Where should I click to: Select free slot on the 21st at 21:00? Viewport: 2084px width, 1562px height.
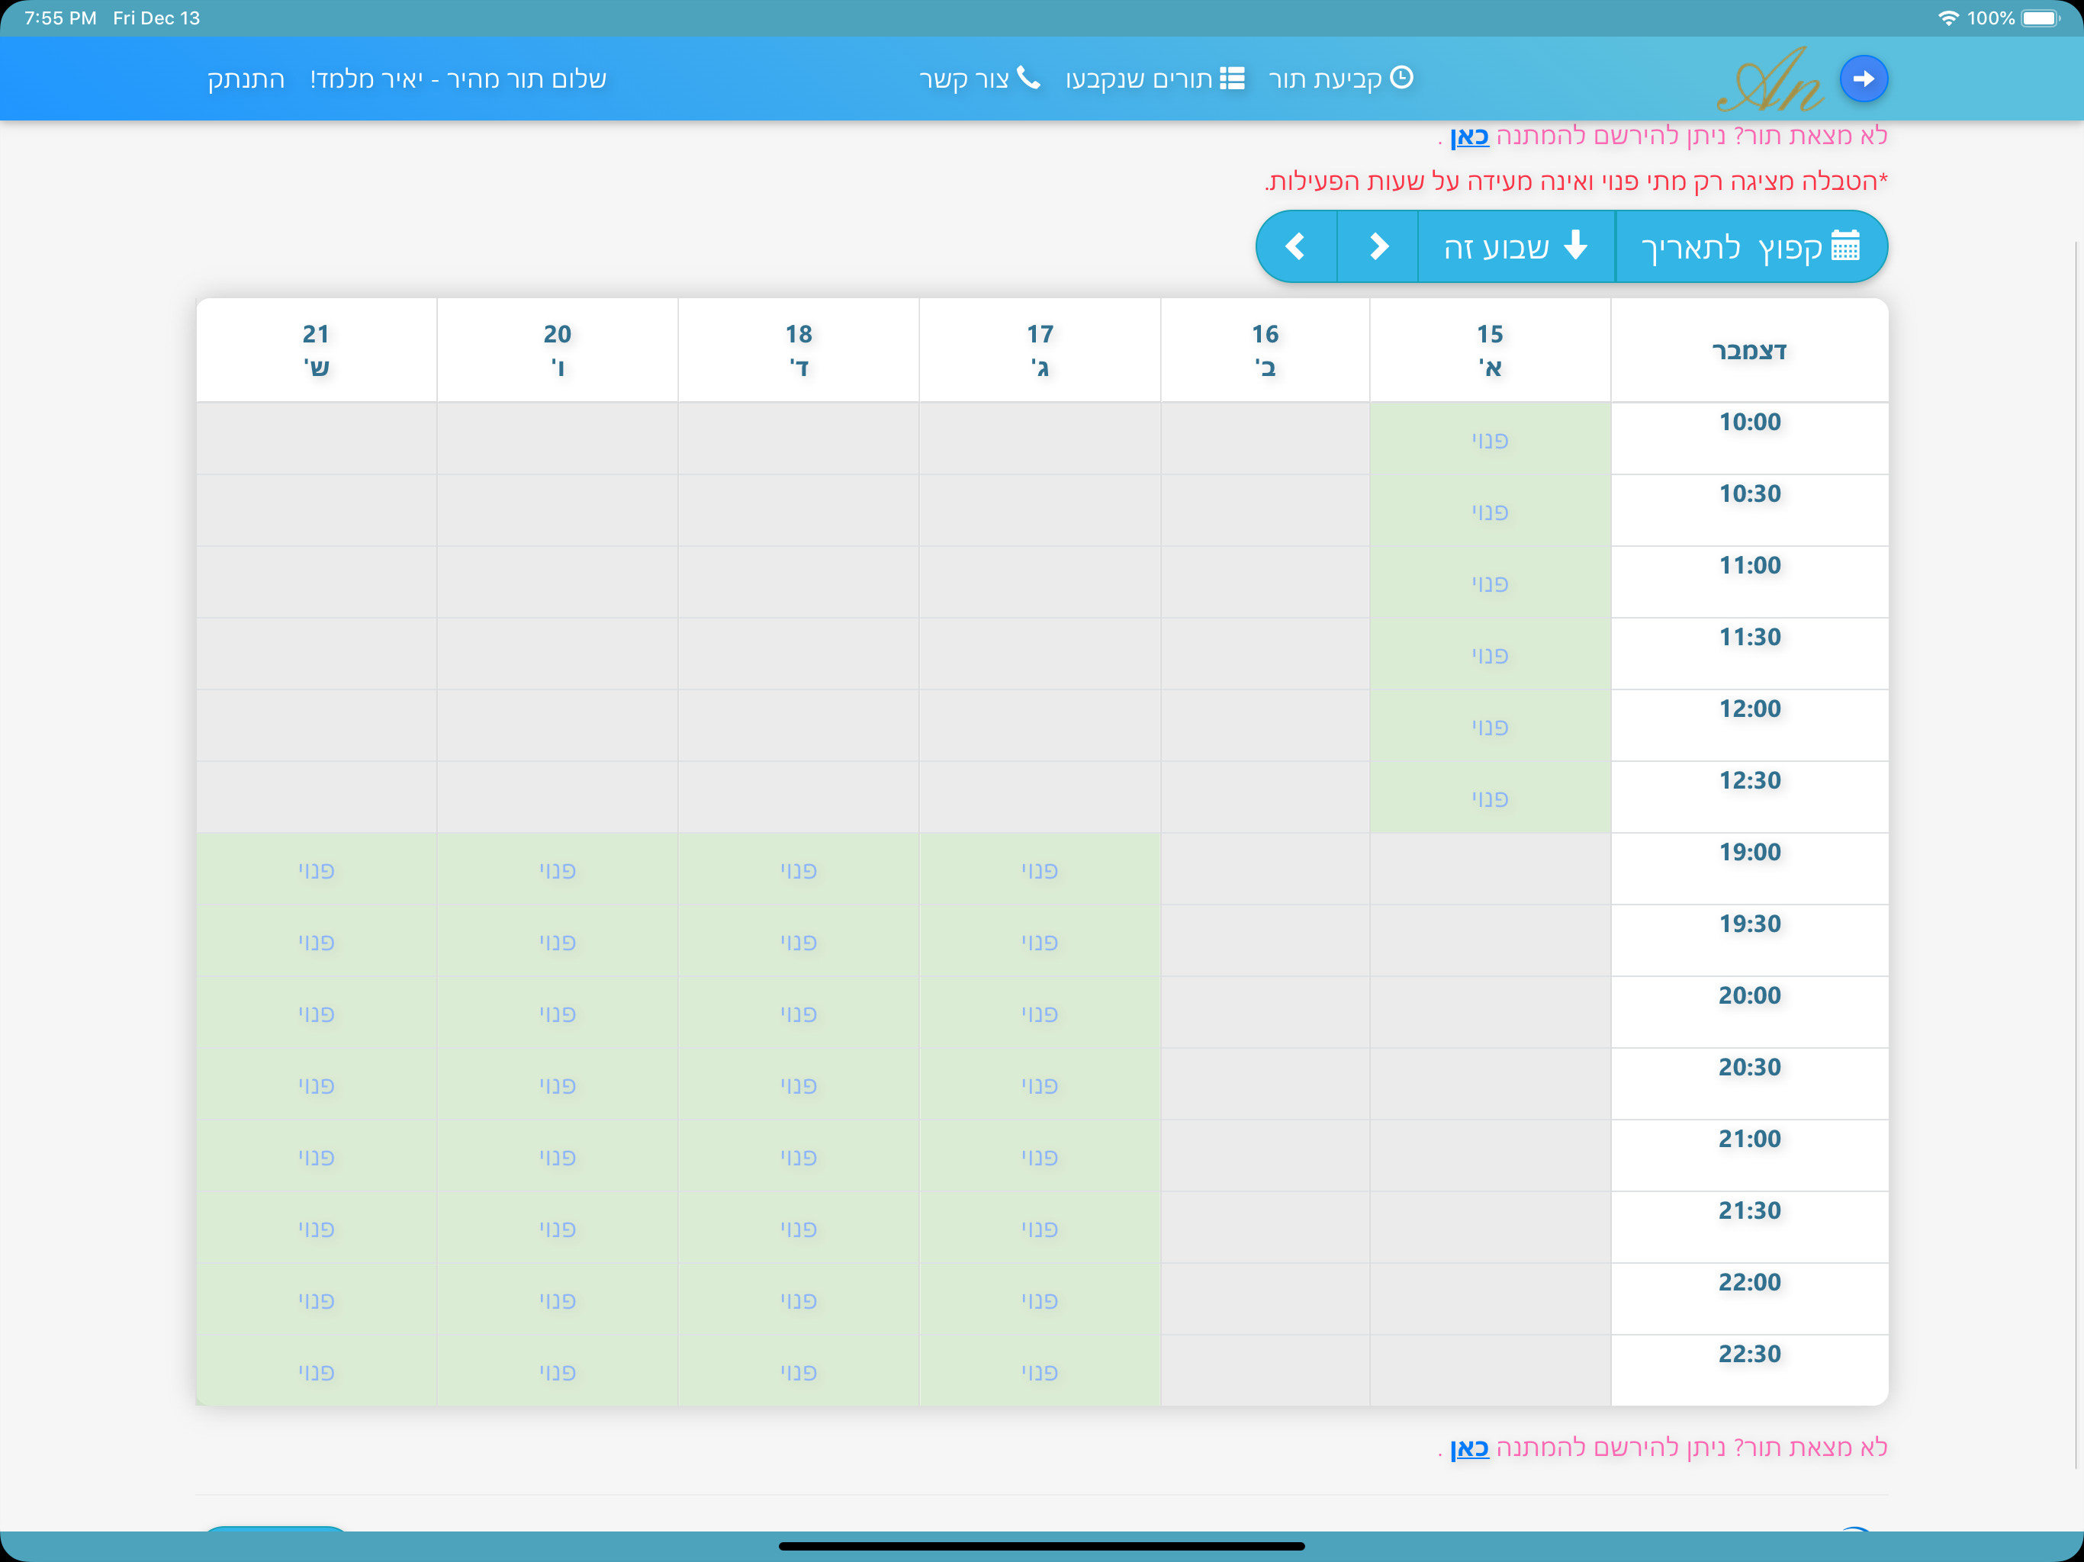click(x=316, y=1156)
